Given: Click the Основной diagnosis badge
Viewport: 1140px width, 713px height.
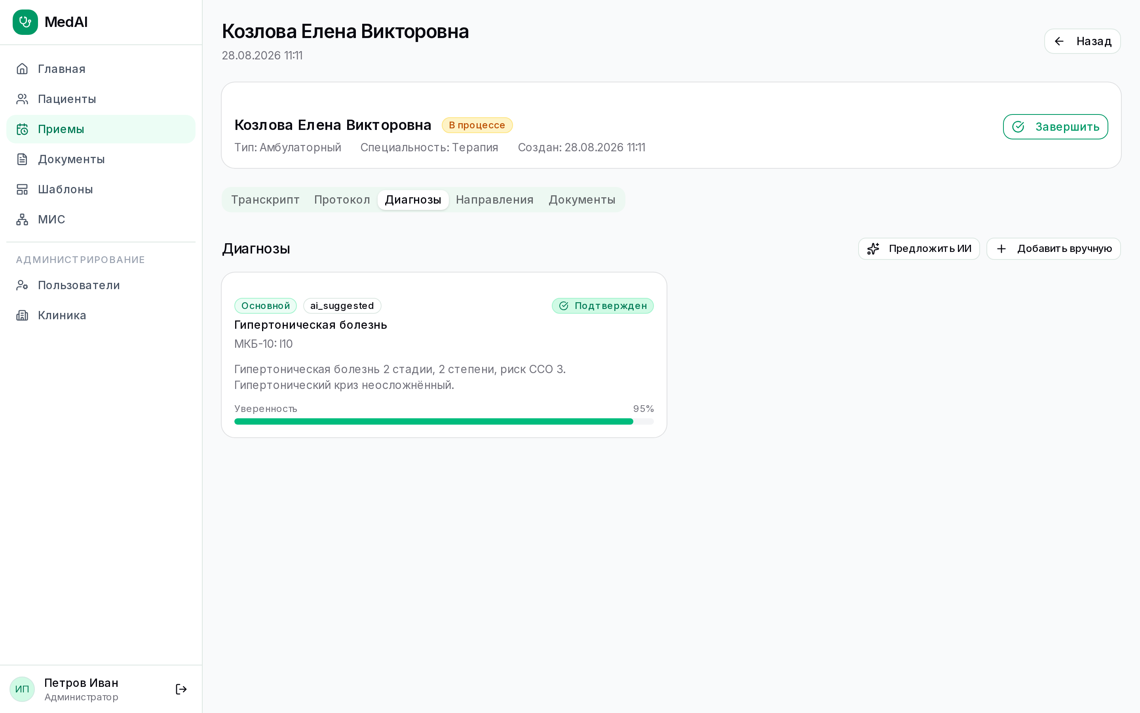Looking at the screenshot, I should pos(266,306).
